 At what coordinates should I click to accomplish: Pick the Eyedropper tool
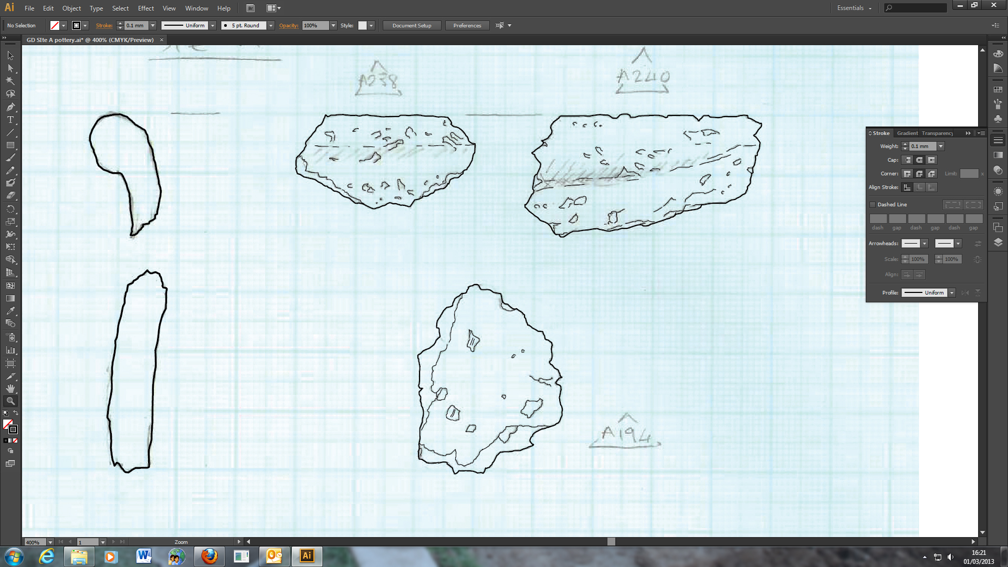pyautogui.click(x=10, y=311)
